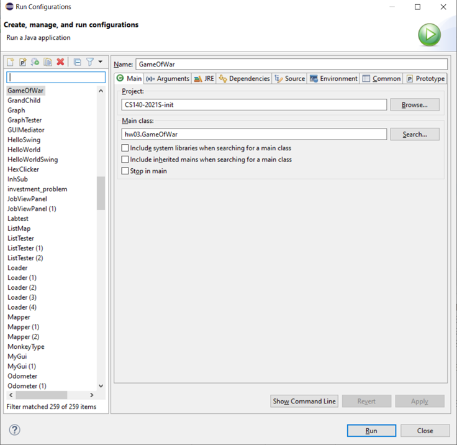The width and height of the screenshot is (457, 445).
Task: Enable include system libraries checkbox
Action: click(x=125, y=148)
